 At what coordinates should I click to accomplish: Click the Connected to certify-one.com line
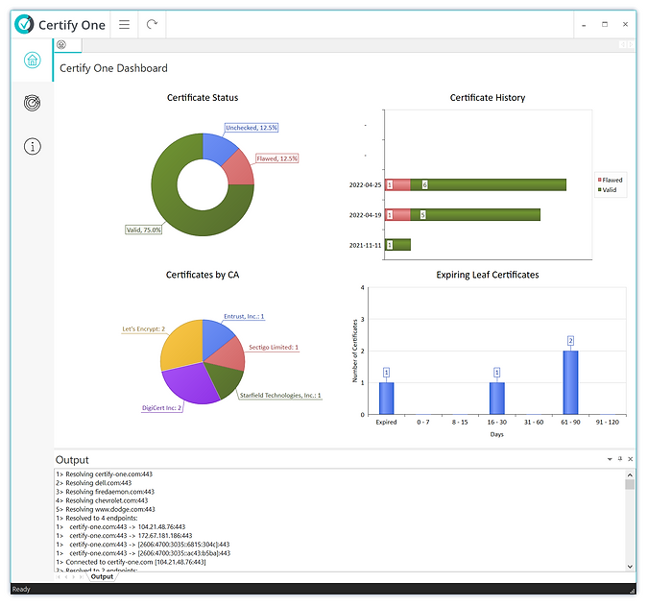[x=131, y=563]
